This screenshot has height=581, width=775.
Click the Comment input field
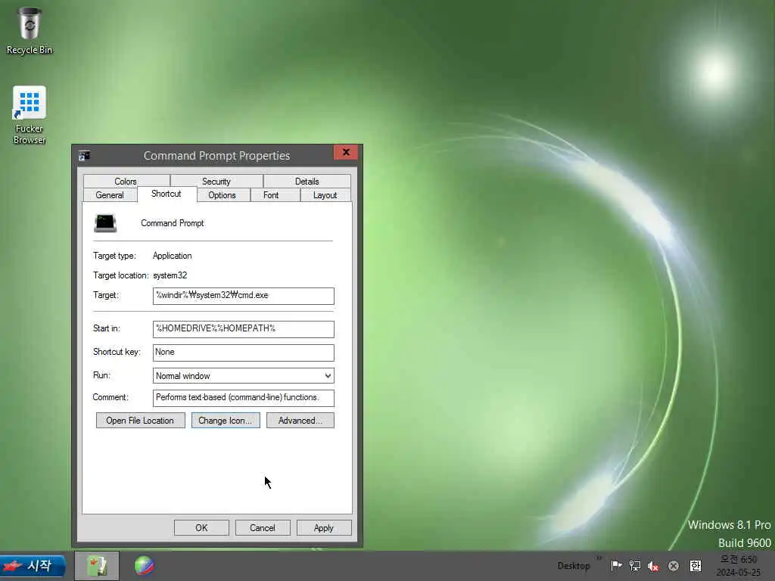click(x=243, y=398)
